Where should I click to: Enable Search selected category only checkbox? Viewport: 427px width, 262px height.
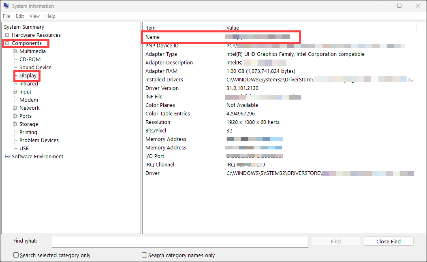16,255
